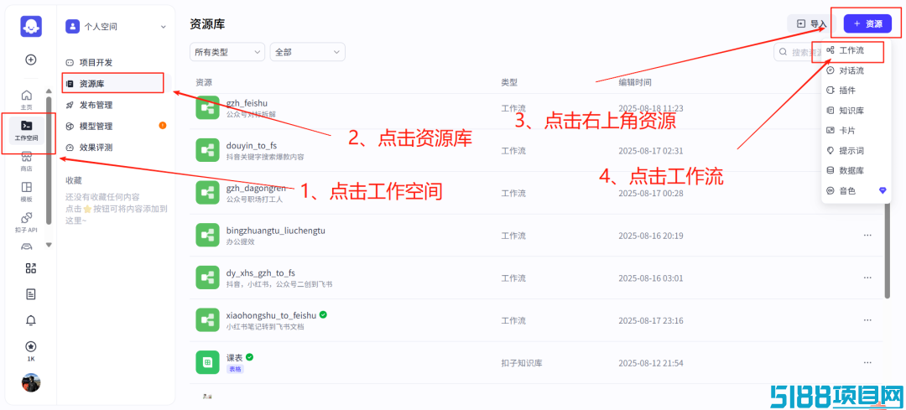906x410 pixels.
Task: Click the 资源库 page title
Action: coord(207,24)
